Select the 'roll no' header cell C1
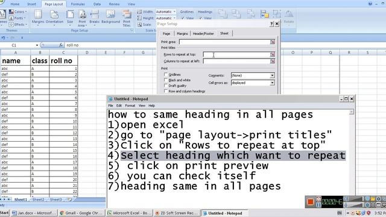Viewport: 386px width, 217px height. click(63, 61)
